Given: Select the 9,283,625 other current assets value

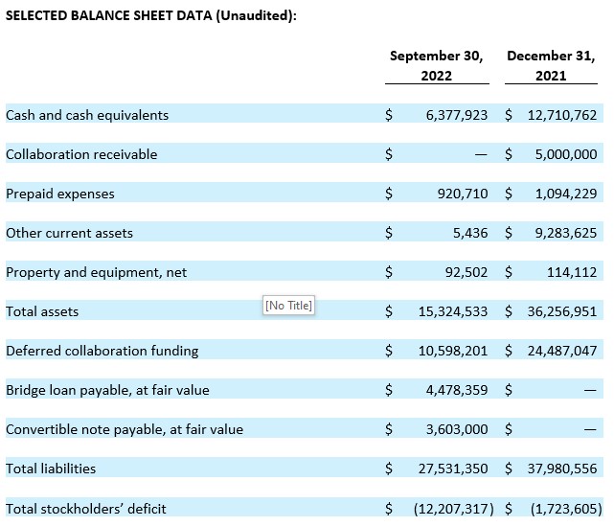Looking at the screenshot, I should 565,233.
